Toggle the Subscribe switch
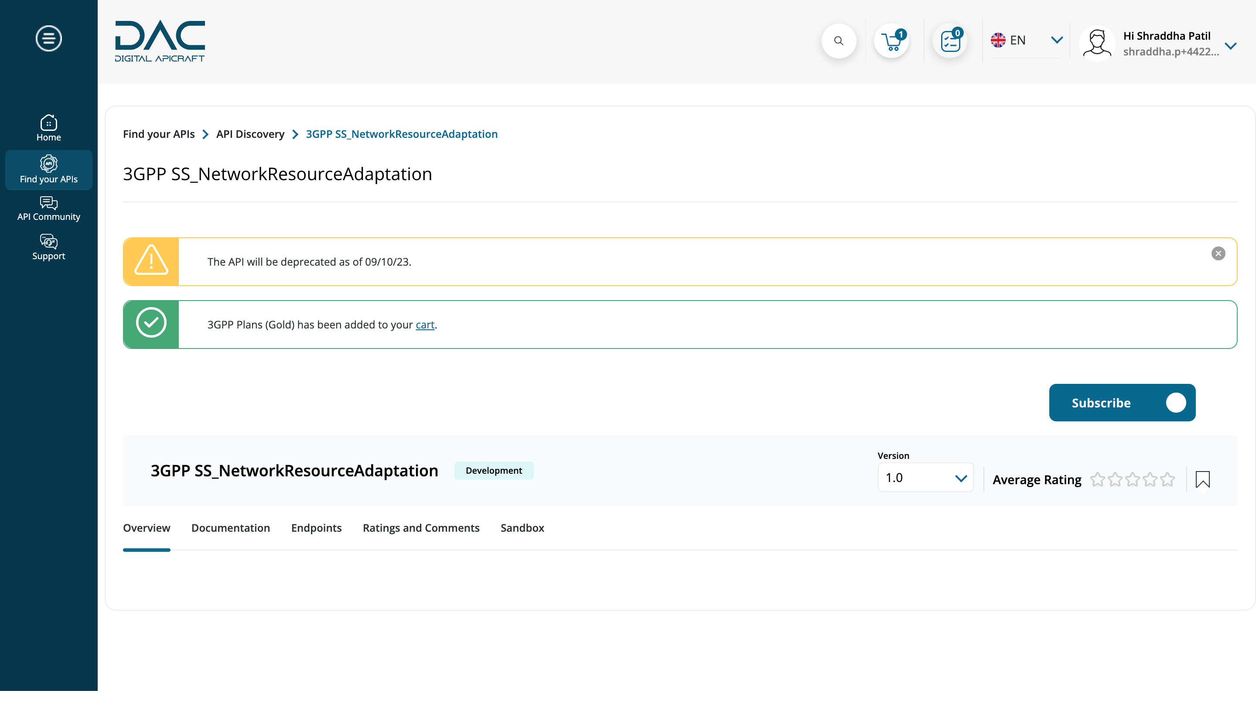Viewport: 1256px width, 711px height. pos(1175,403)
